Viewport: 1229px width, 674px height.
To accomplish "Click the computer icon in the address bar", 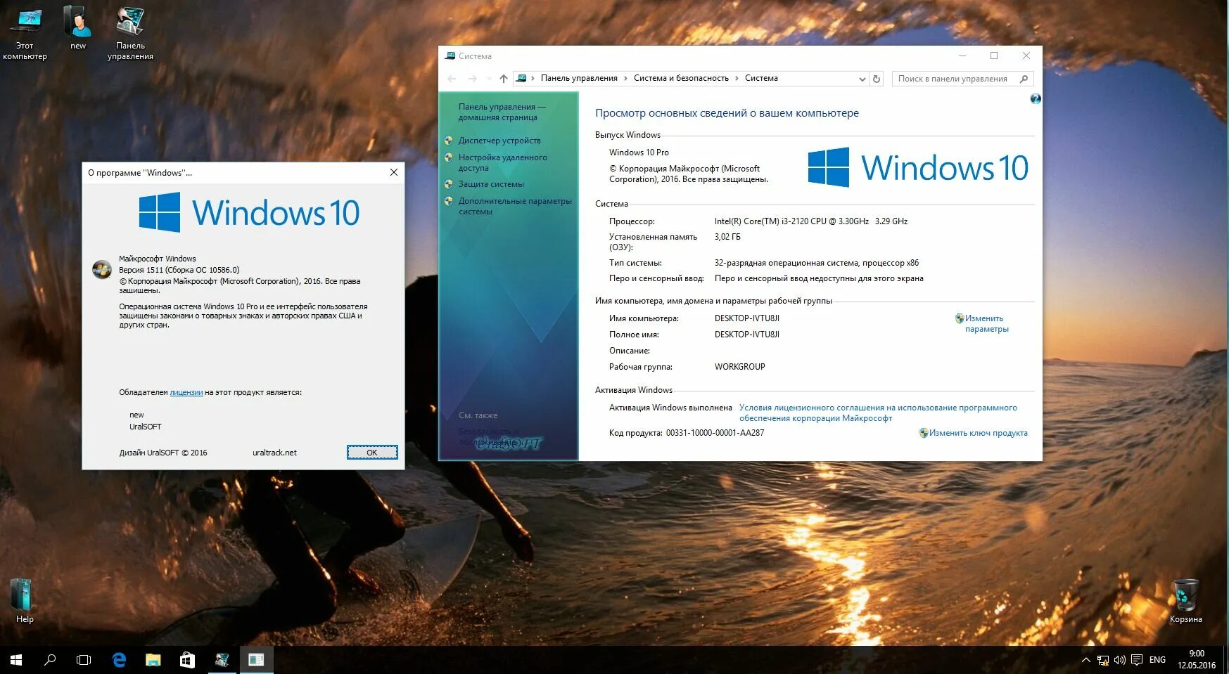I will point(521,78).
